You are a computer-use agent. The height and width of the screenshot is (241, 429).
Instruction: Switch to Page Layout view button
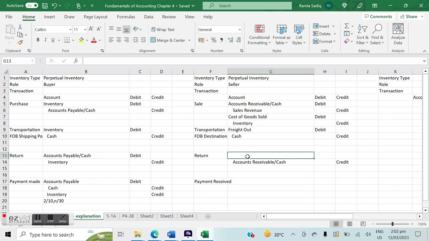(349, 224)
